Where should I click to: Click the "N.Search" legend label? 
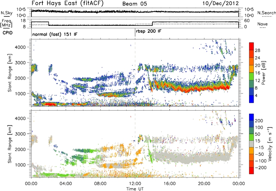coord(266,13)
